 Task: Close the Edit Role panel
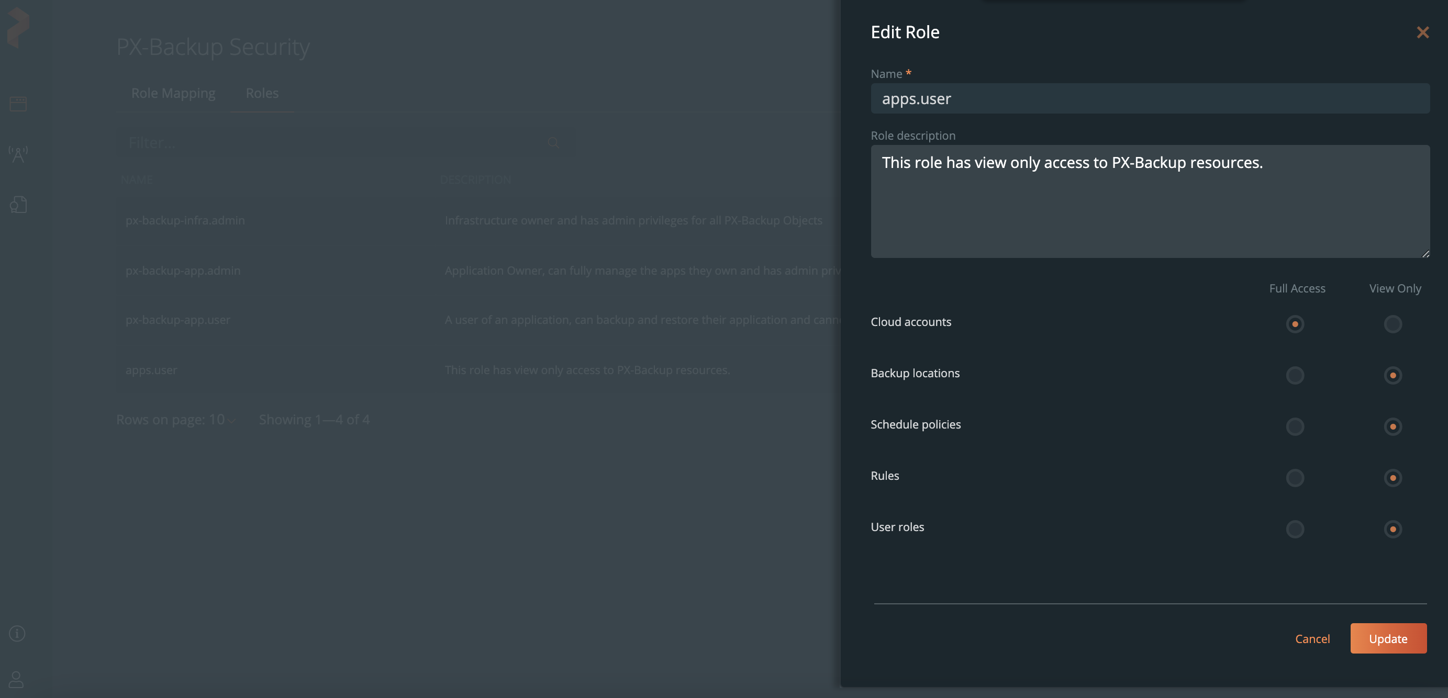(x=1422, y=32)
